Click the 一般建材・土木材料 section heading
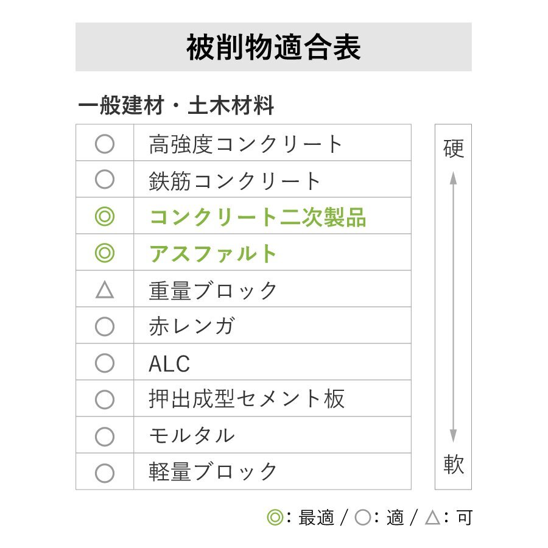Image resolution: width=548 pixels, height=548 pixels. pos(176,106)
